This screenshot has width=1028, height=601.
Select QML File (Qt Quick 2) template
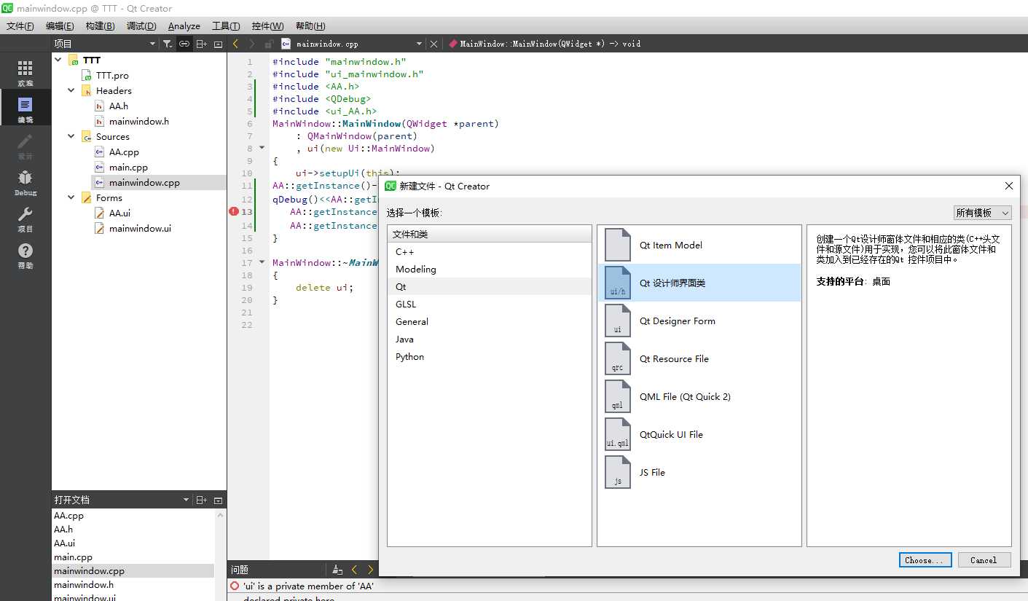[x=699, y=396]
